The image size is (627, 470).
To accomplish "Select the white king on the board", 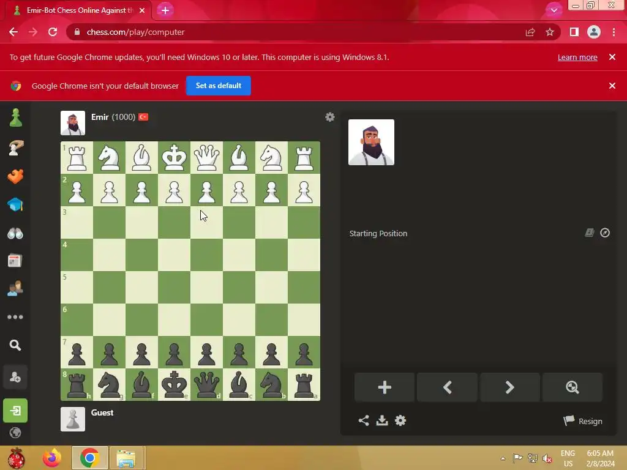I will coord(174,157).
